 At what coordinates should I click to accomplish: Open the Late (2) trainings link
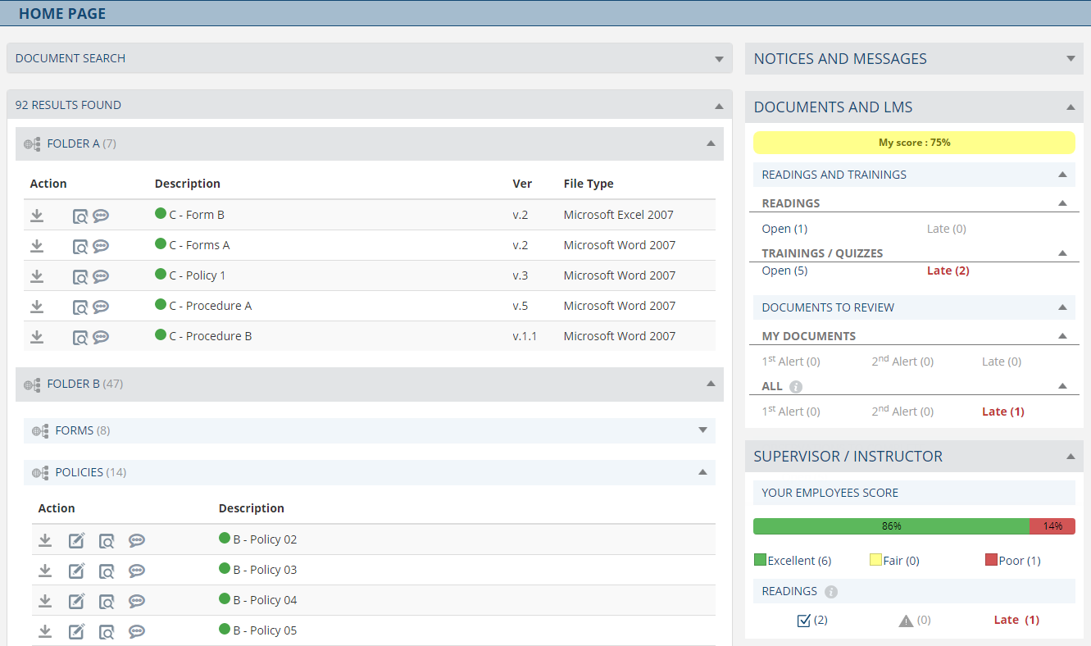[948, 270]
